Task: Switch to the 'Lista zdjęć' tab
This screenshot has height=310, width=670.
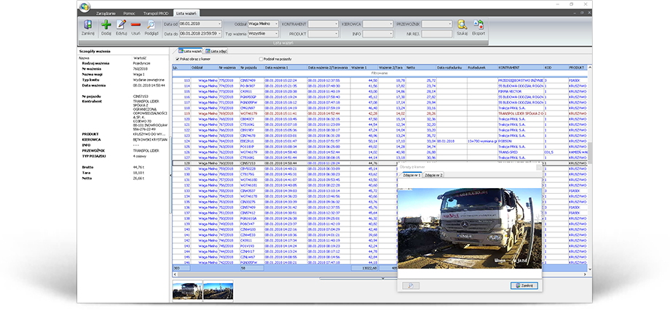Action: pyautogui.click(x=216, y=51)
